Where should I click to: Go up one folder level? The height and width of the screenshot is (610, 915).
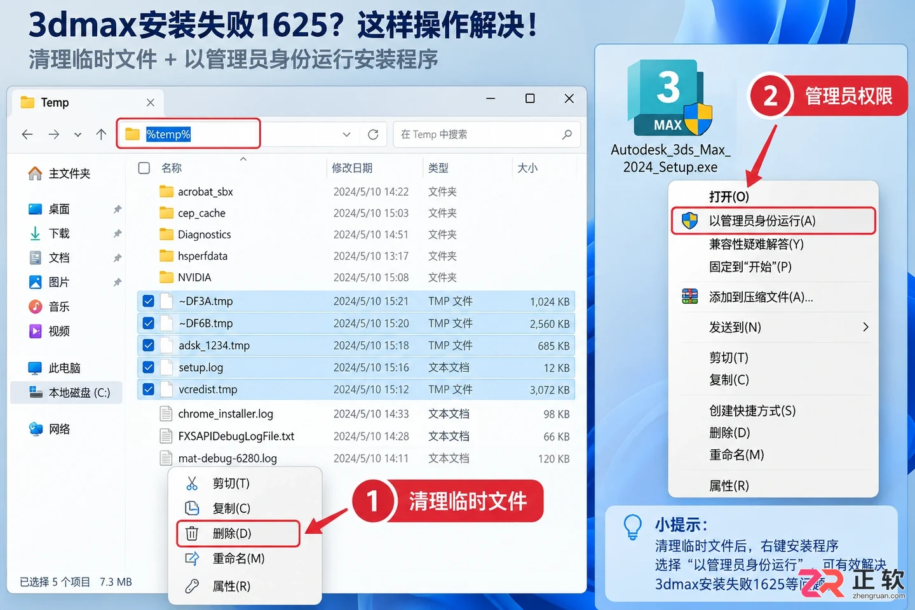[x=101, y=134]
